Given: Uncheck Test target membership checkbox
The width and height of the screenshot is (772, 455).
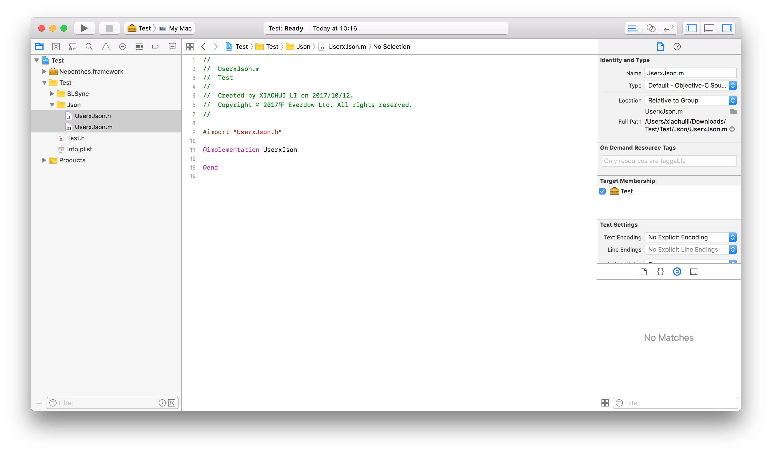Looking at the screenshot, I should pyautogui.click(x=602, y=191).
